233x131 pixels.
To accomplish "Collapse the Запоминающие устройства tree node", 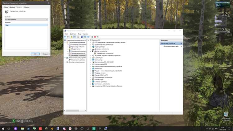I will tap(65, 58).
